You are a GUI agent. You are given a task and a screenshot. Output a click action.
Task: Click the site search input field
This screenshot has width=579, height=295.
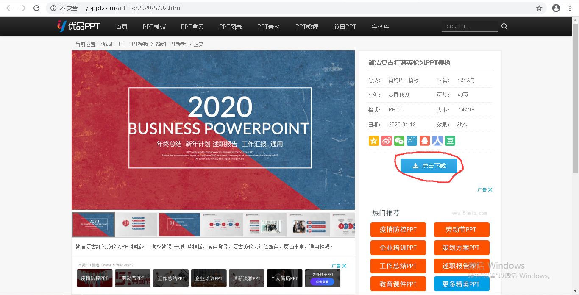tap(470, 26)
